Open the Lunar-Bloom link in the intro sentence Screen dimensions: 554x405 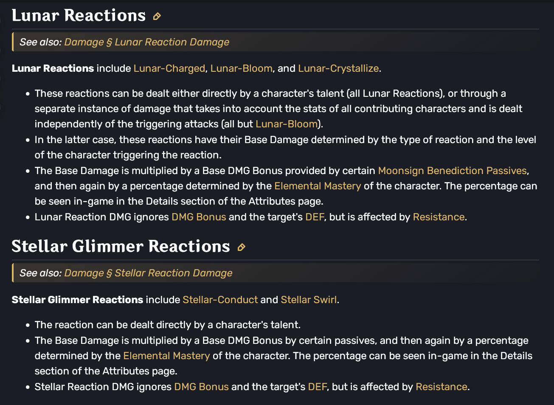coord(242,68)
